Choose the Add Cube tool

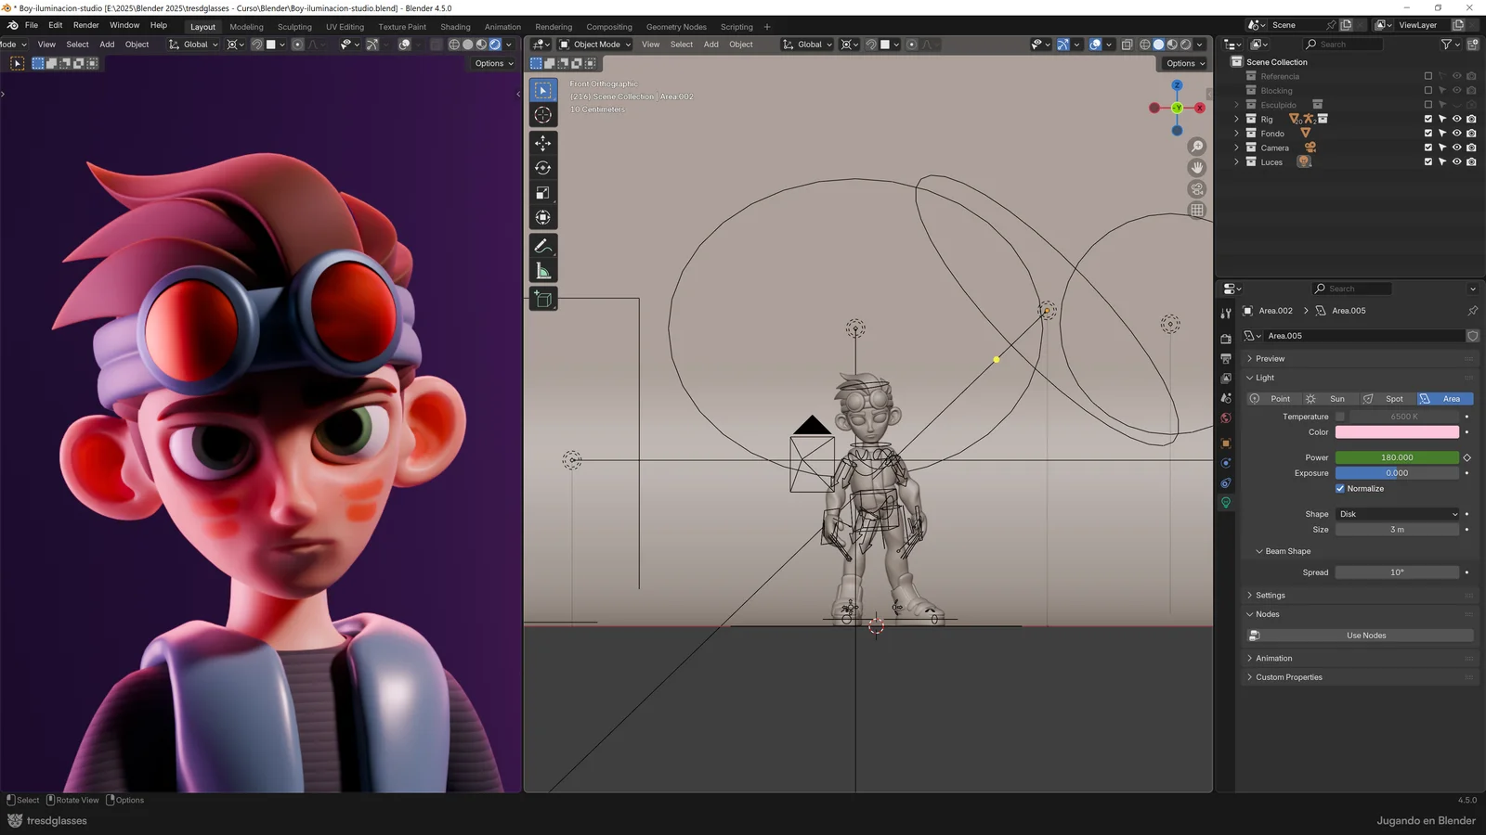pos(542,299)
